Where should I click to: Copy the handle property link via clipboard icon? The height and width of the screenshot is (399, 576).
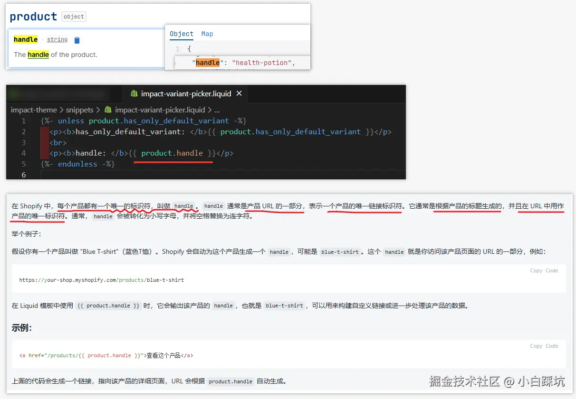(x=77, y=40)
